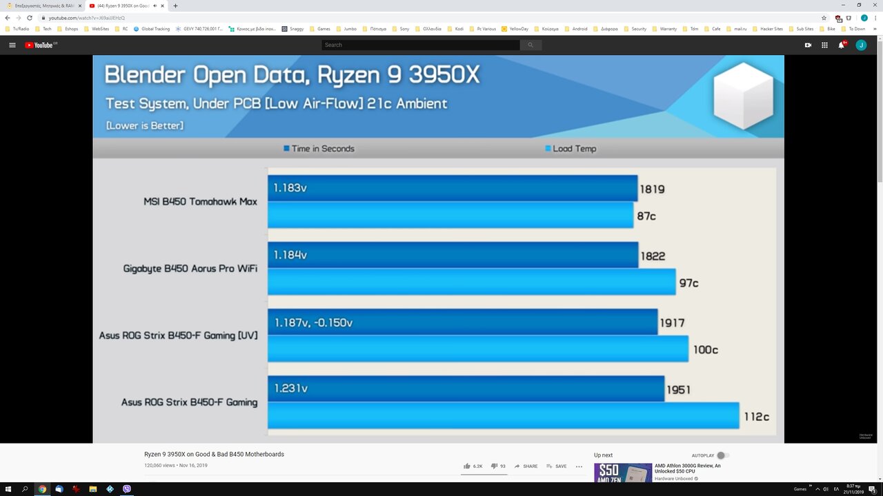Image resolution: width=883 pixels, height=496 pixels.
Task: Open the Snaggy bookmark
Action: [x=292, y=29]
